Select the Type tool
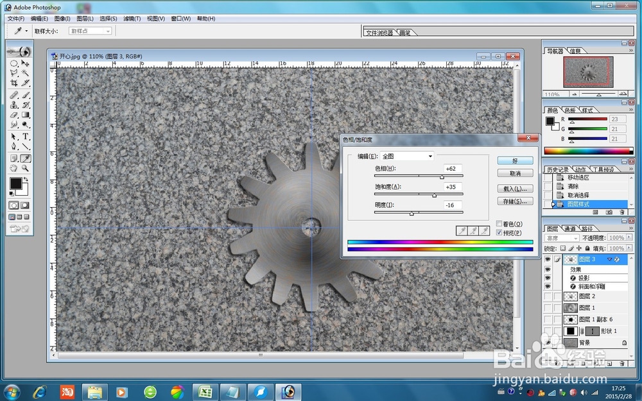 click(26, 137)
